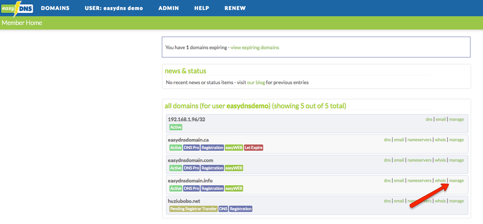Click the easydnsdomain.com domain name
483x224 pixels.
(x=190, y=160)
